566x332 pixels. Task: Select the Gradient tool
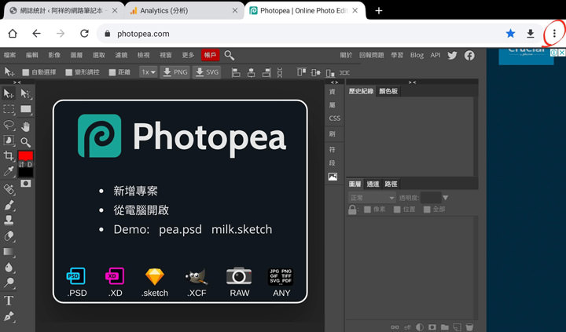9,252
